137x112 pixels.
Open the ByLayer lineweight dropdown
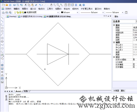[x=123, y=12]
